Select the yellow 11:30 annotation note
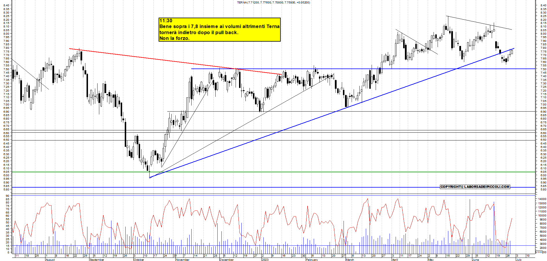This screenshot has height=261, width=547. click(220, 29)
